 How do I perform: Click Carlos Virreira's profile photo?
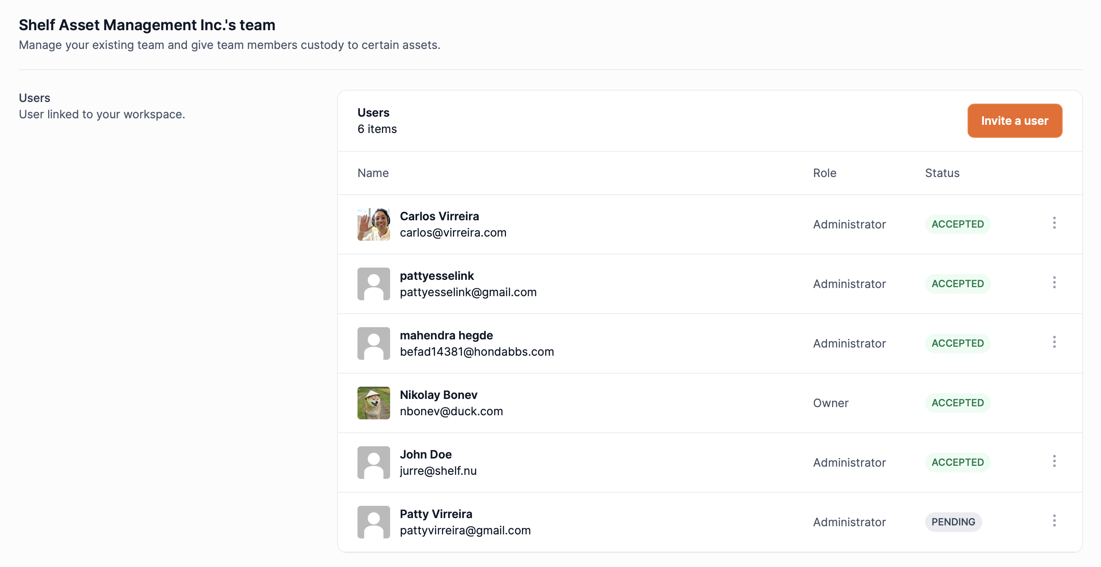tap(373, 224)
